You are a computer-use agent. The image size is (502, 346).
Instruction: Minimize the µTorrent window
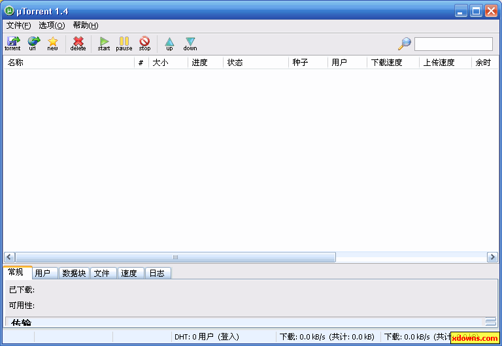[x=461, y=11]
